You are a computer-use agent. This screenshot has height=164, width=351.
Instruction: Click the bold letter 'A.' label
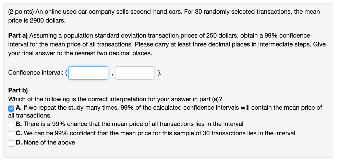coord(19,108)
